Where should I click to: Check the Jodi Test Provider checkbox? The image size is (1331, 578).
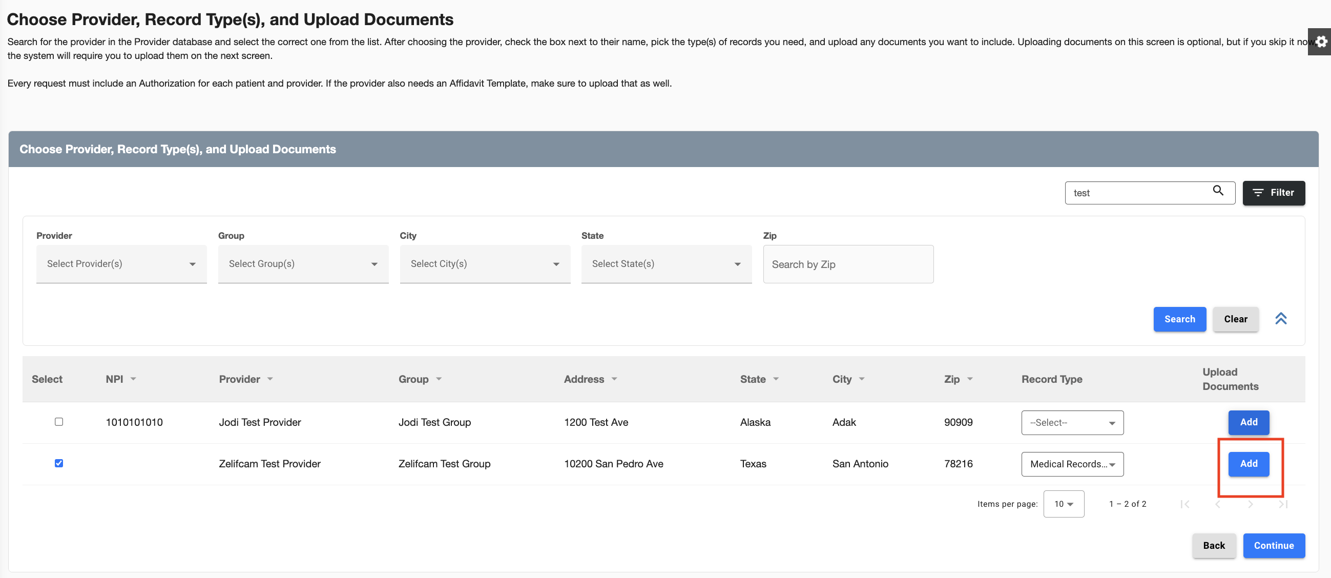[x=59, y=422]
